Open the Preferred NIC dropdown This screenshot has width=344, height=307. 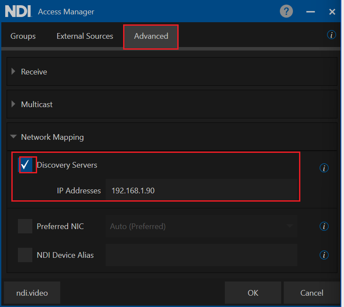tap(201, 226)
